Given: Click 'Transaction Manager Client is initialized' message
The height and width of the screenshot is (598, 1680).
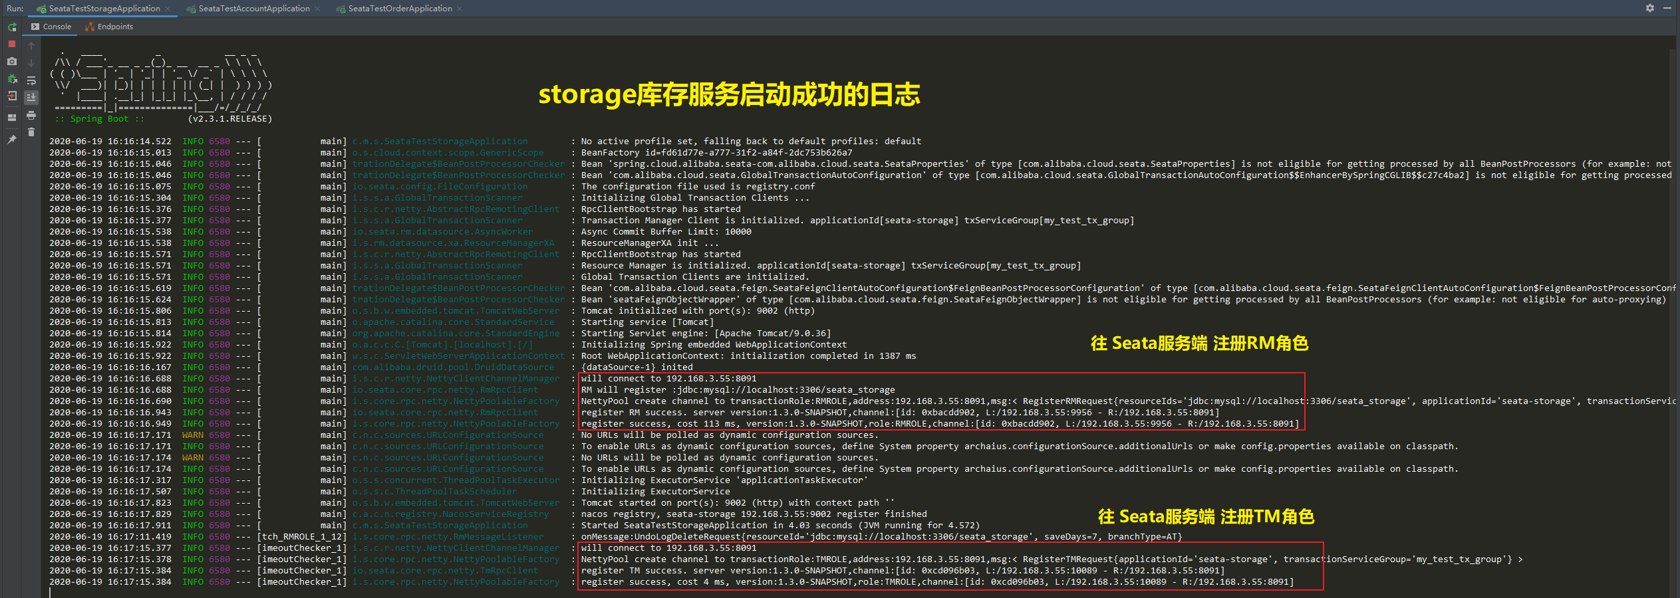Looking at the screenshot, I should 858,221.
